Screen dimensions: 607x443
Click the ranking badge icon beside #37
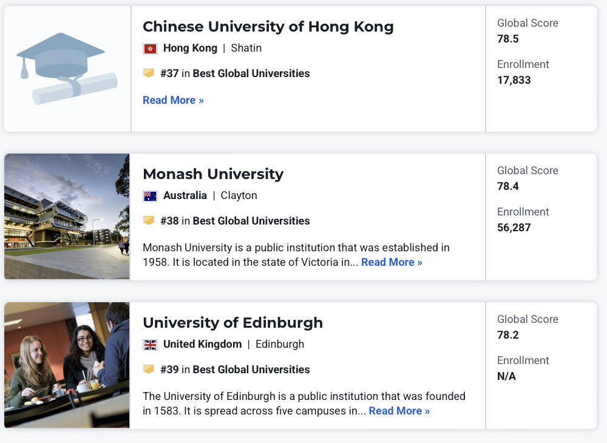[x=149, y=73]
